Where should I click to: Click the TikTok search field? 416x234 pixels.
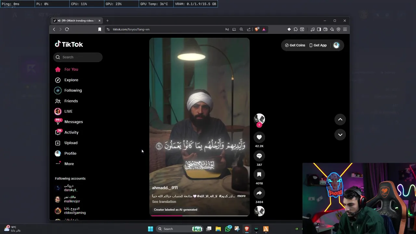78,57
